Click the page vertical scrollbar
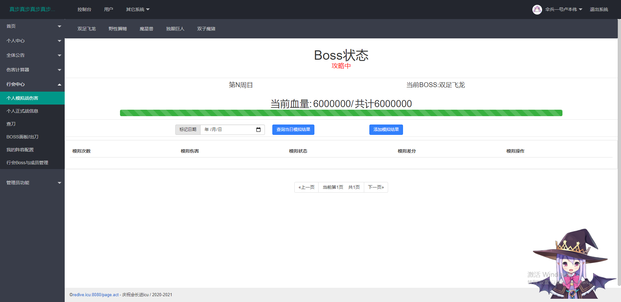This screenshot has height=302, width=621. tap(619, 153)
